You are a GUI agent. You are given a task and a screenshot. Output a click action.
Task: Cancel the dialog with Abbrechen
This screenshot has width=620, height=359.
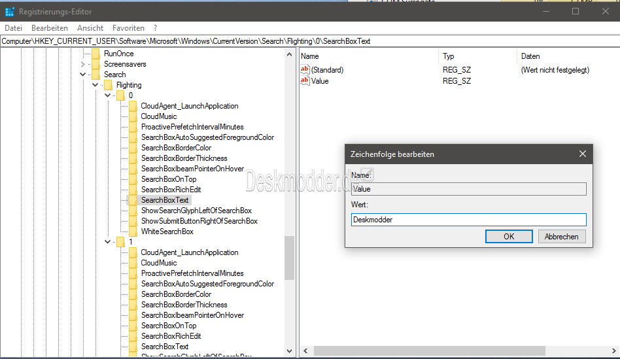[x=562, y=237]
